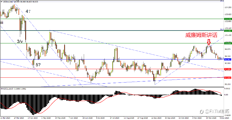232x120 pixels.
Task: Click the 0.00 value on the MACD axis
Action: pos(226,95)
